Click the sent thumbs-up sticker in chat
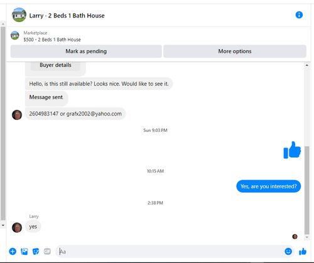 [x=292, y=150]
